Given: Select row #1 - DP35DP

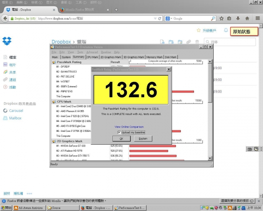Looking at the screenshot, I should (63, 67).
